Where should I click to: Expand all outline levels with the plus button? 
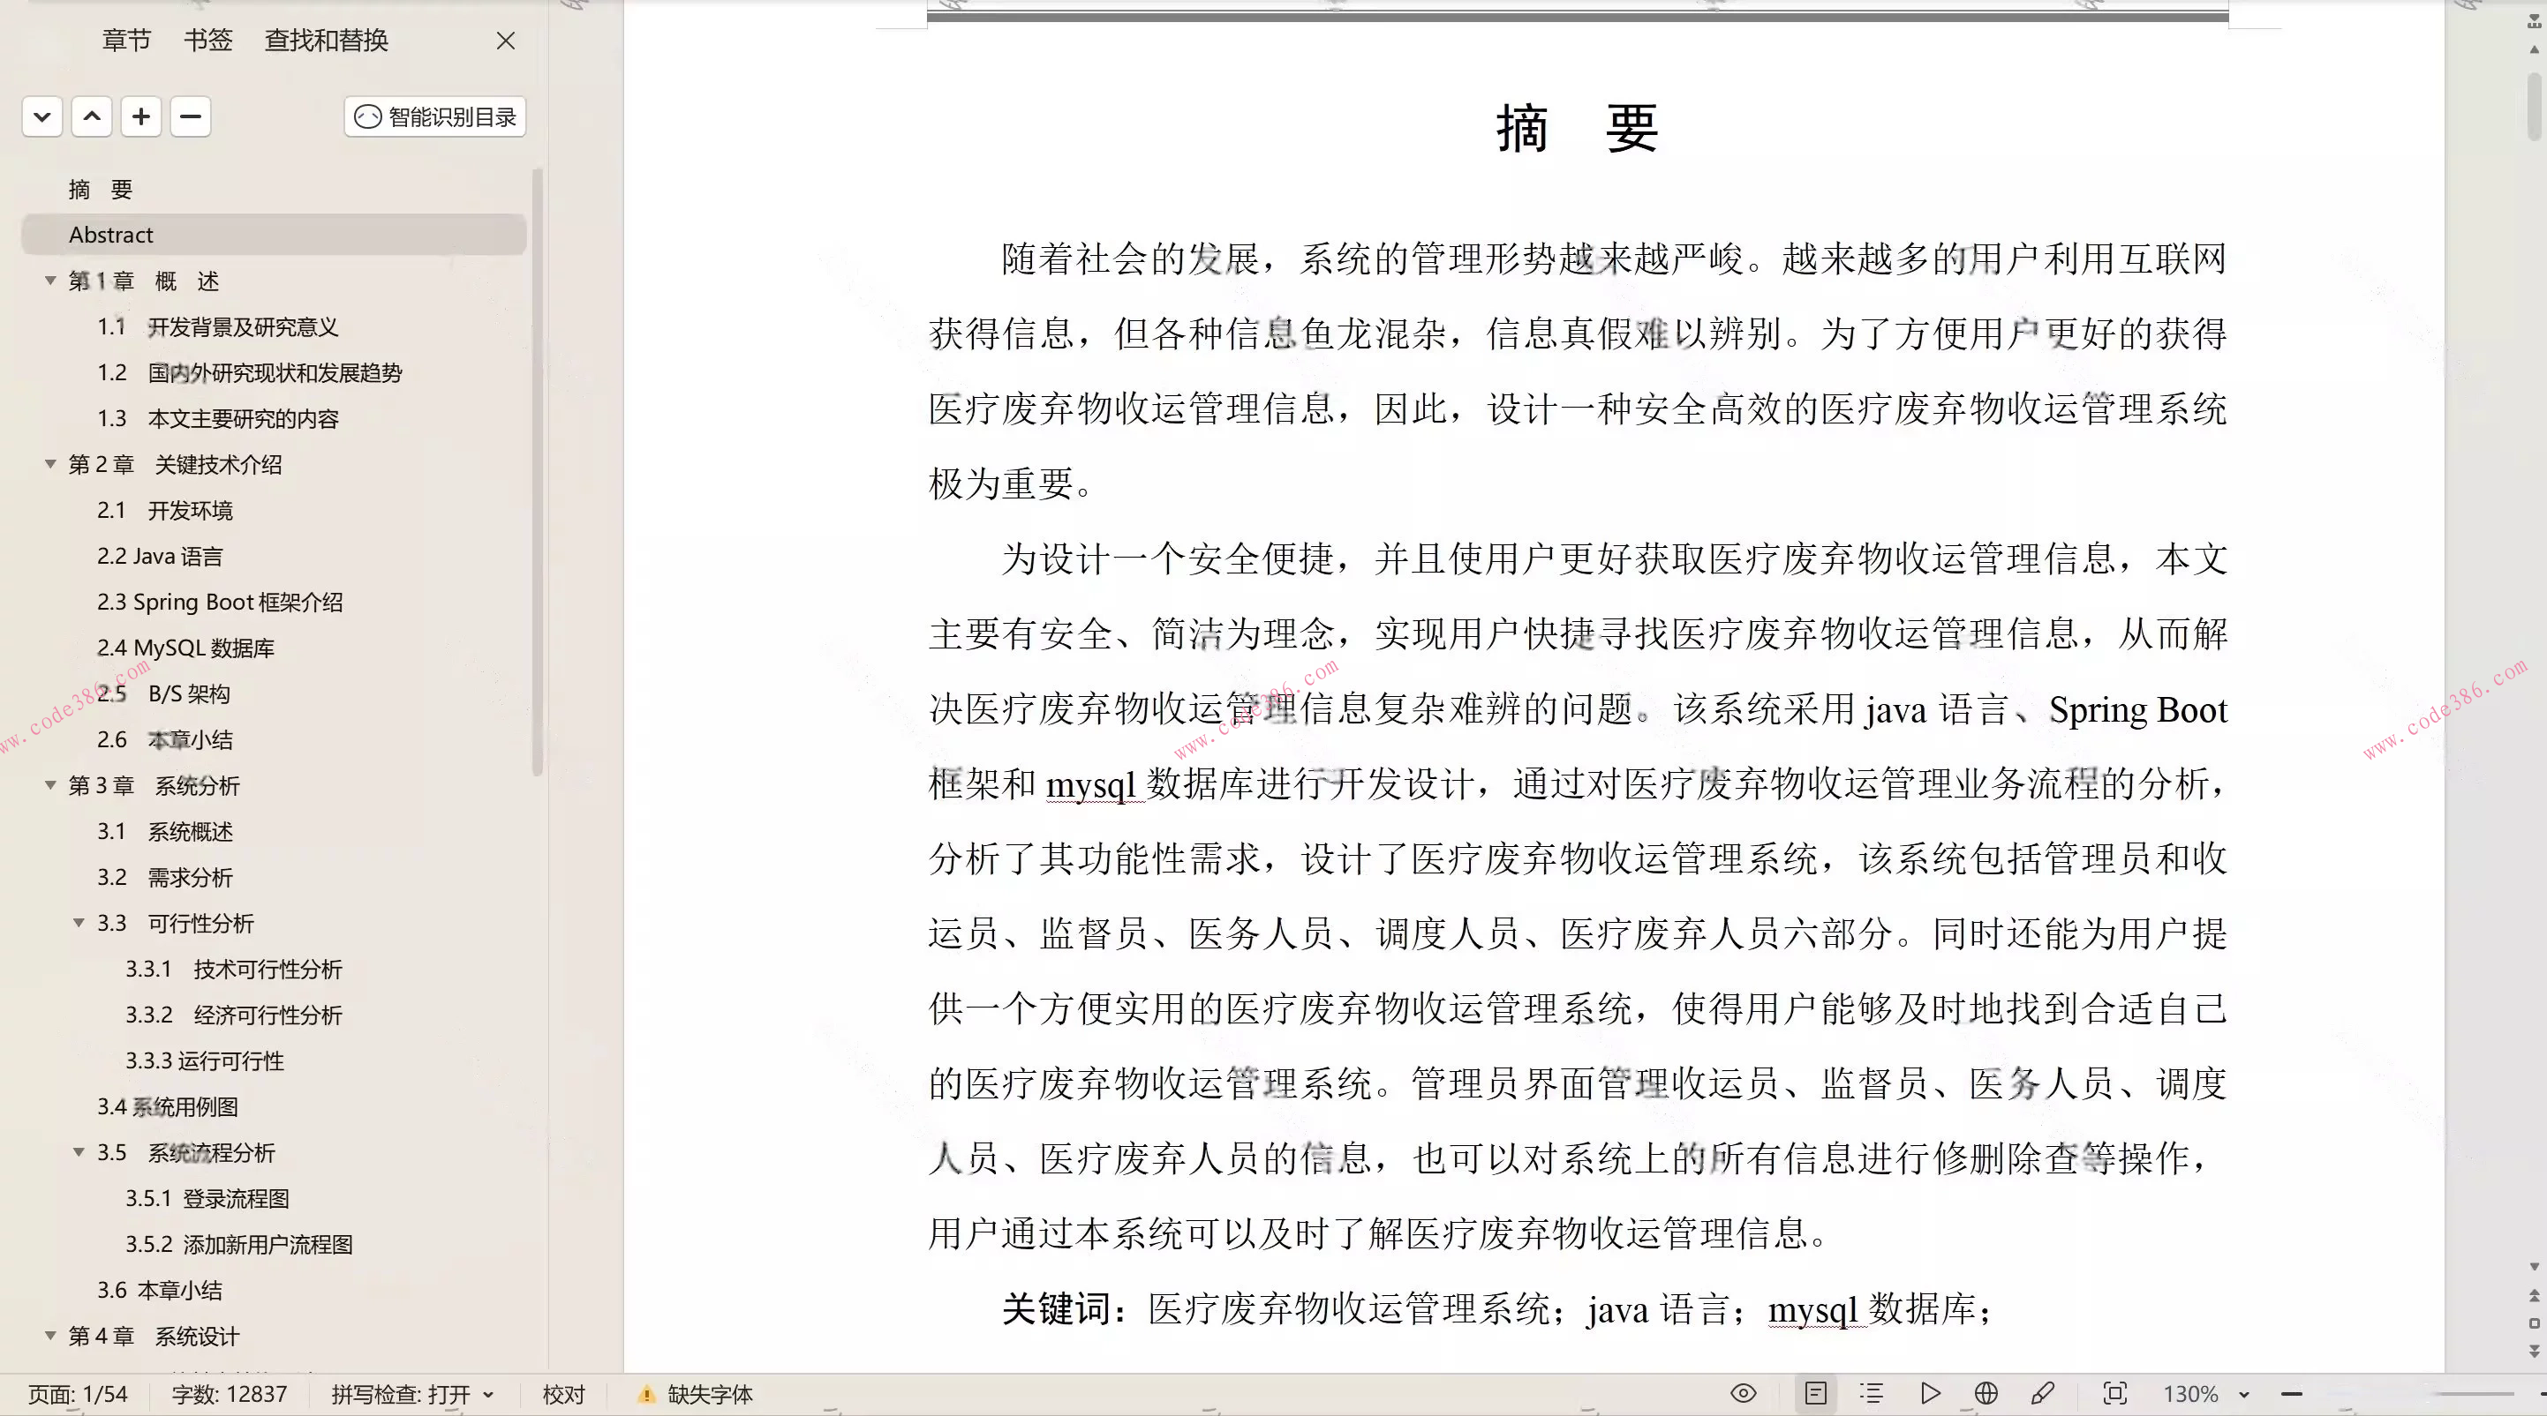(x=141, y=116)
